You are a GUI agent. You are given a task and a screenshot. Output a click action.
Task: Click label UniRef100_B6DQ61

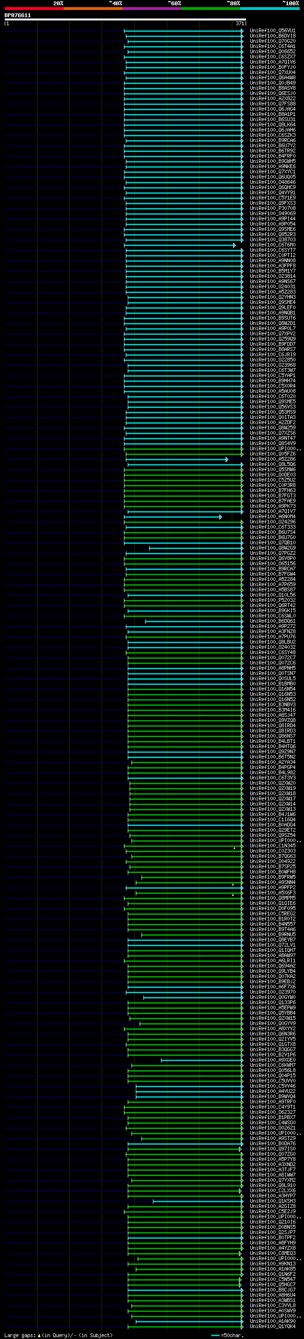273,621
